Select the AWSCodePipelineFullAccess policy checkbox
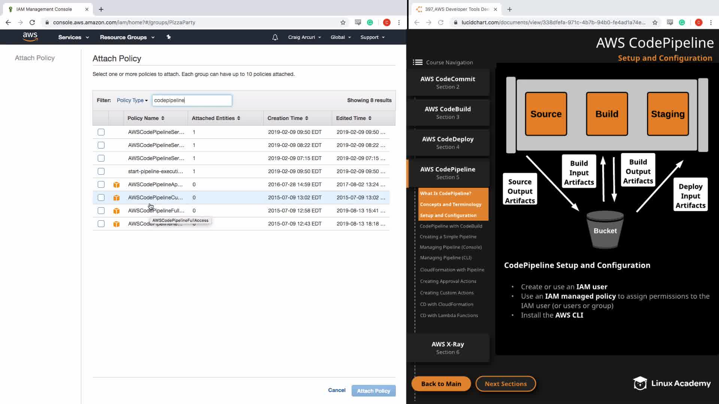The image size is (719, 404). click(101, 211)
